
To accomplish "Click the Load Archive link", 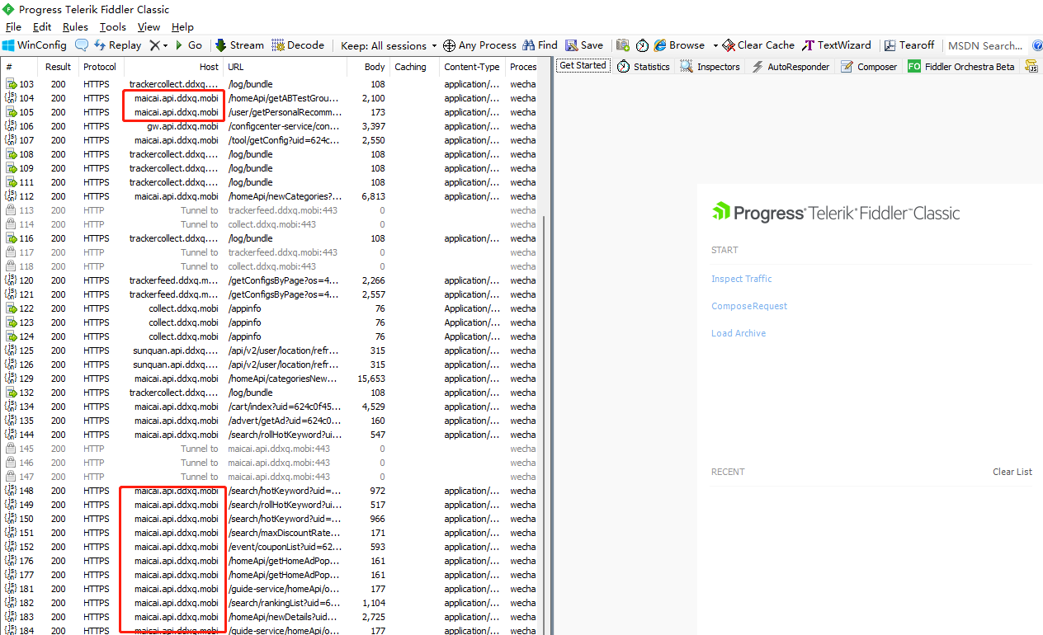I will [739, 333].
